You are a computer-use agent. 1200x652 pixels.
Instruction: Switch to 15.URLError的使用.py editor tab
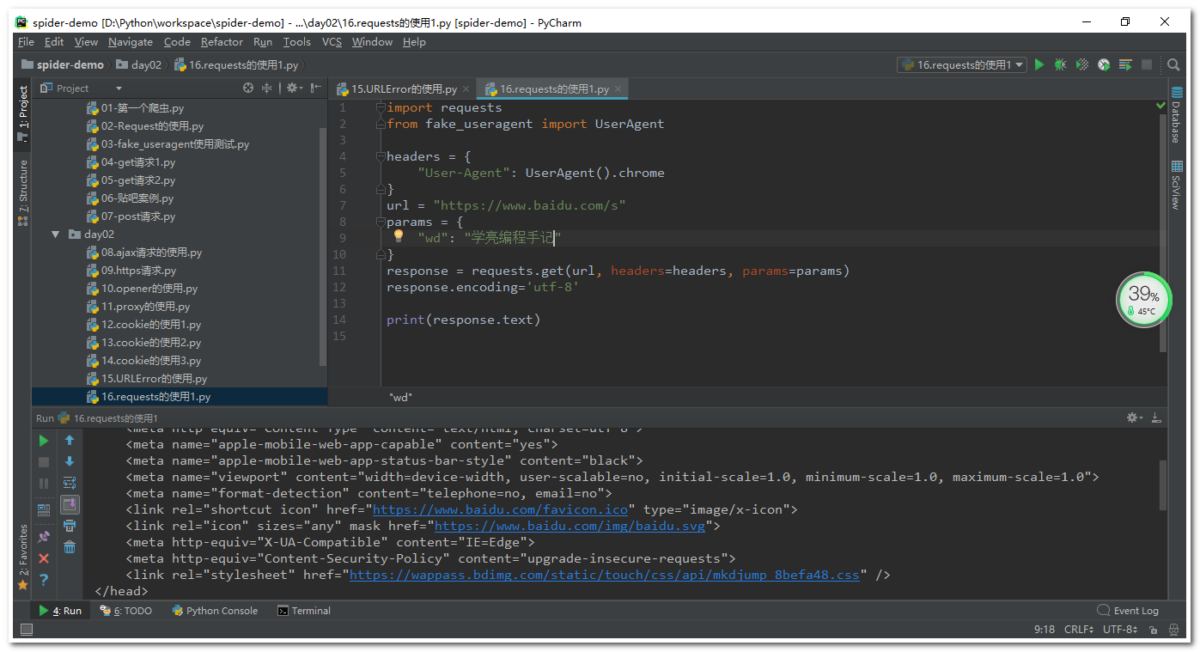(x=403, y=89)
